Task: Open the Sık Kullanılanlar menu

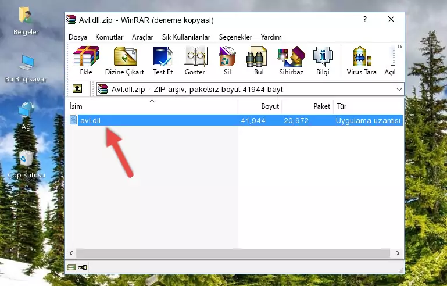Action: pos(186,37)
